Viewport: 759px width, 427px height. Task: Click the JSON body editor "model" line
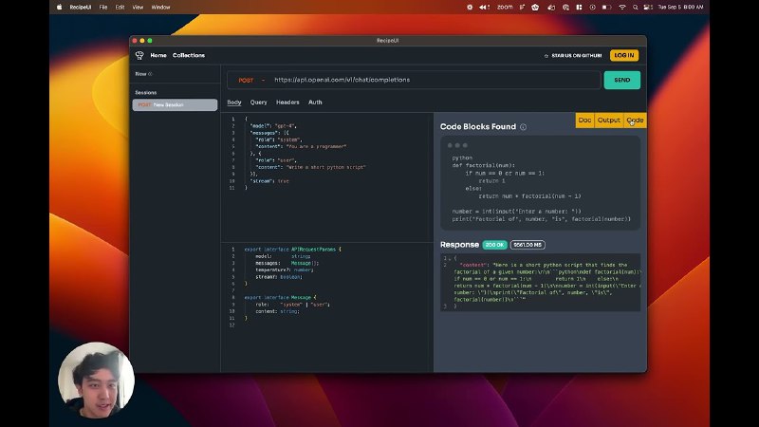pos(273,126)
